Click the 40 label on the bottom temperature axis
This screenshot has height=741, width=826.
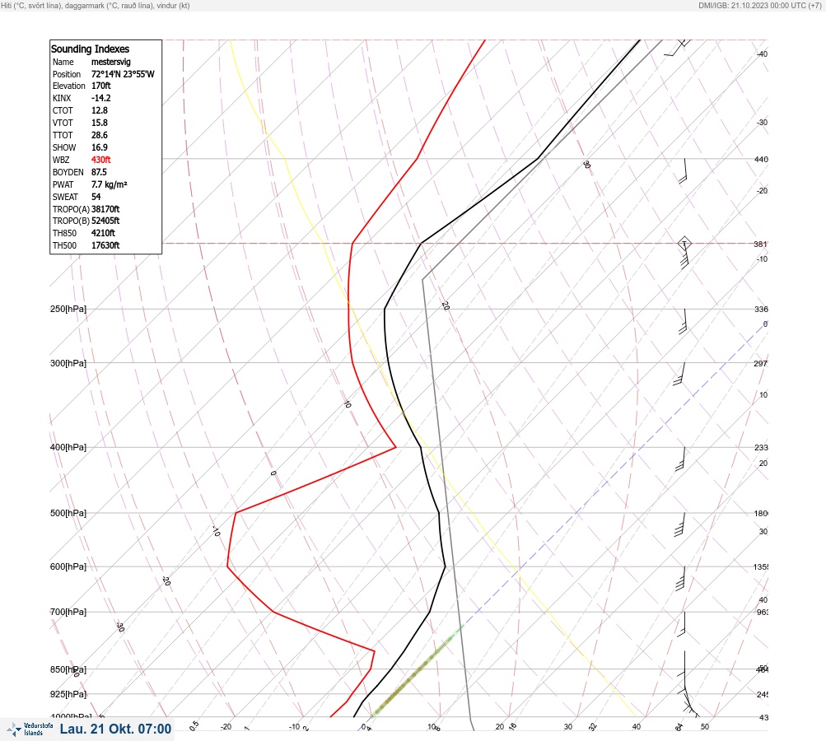tap(637, 727)
